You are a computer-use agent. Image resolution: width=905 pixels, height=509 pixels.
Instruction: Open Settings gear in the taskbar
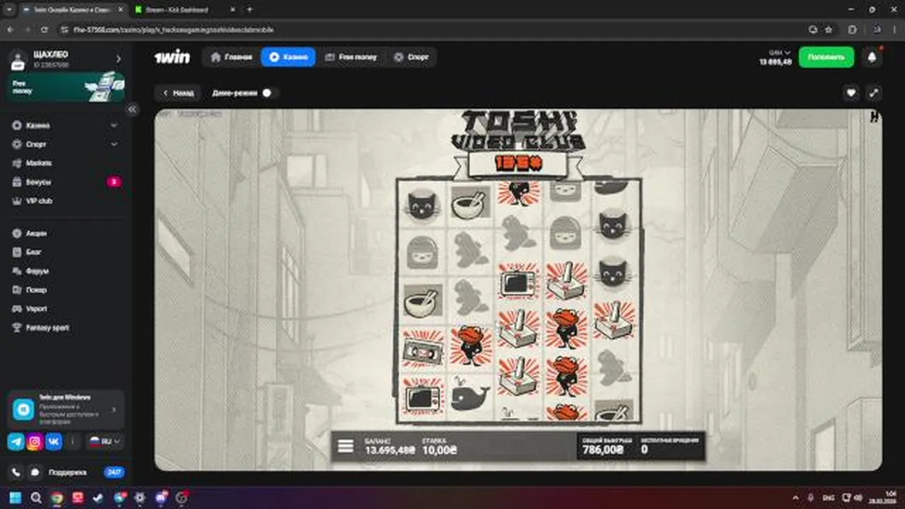point(140,497)
